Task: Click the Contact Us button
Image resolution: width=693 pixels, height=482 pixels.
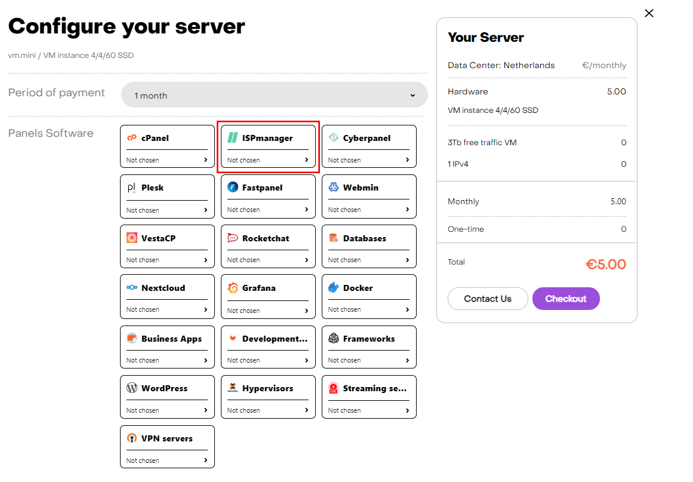Action: tap(487, 299)
